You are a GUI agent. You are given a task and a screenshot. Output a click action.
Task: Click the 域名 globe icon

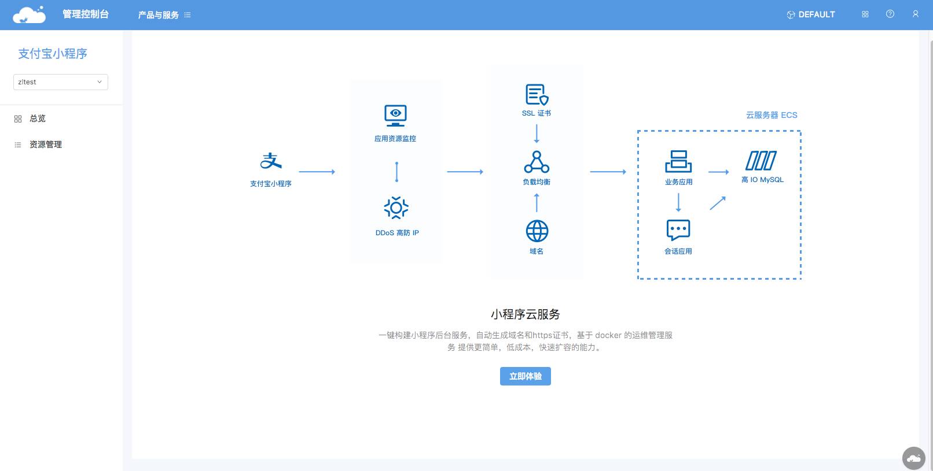(x=537, y=231)
